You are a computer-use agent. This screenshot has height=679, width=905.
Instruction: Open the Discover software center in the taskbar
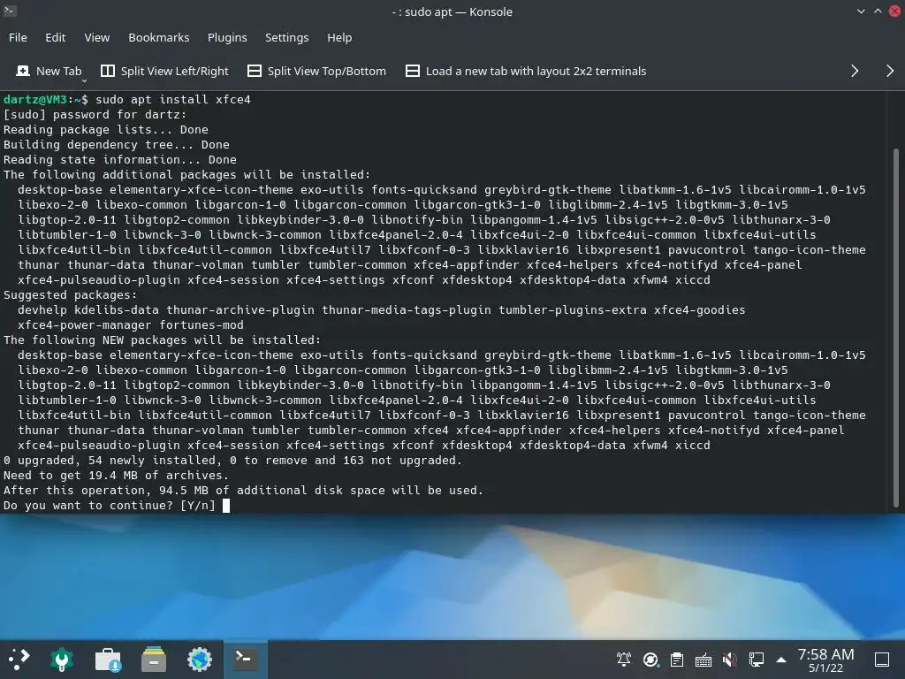(x=107, y=659)
